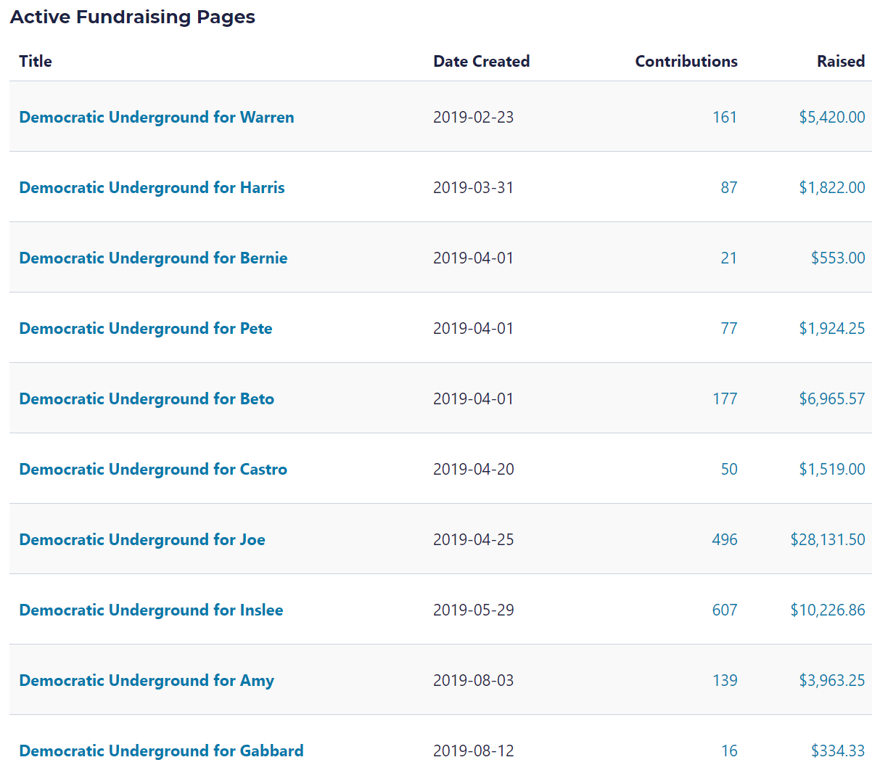Open Democratic Underground for Inslee page
Screen dimensions: 872x781
click(x=151, y=610)
